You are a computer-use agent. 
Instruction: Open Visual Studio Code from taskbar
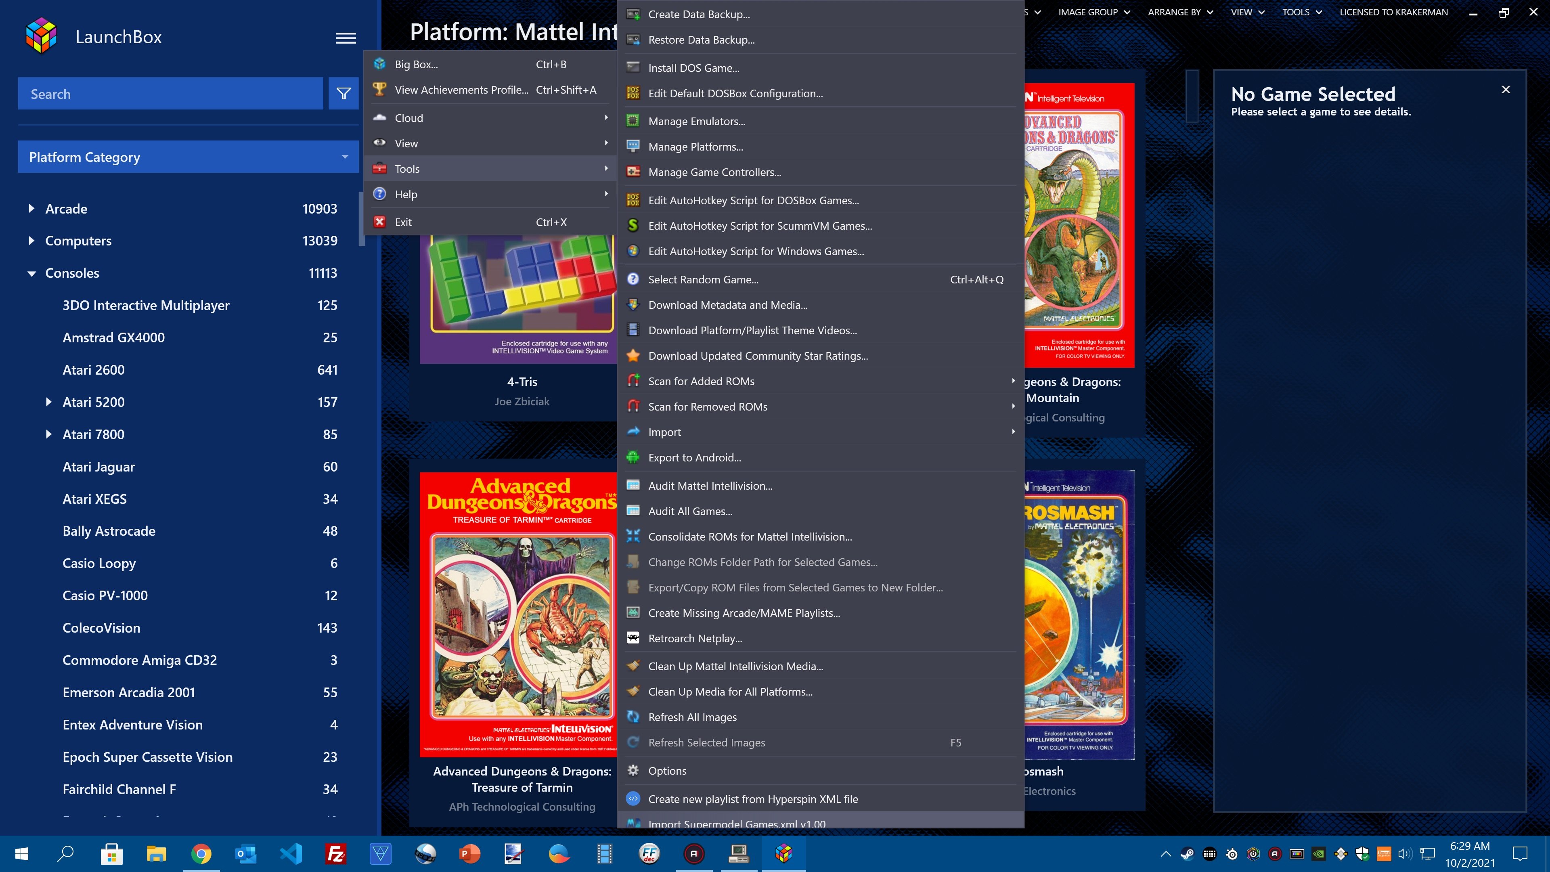[x=291, y=853]
